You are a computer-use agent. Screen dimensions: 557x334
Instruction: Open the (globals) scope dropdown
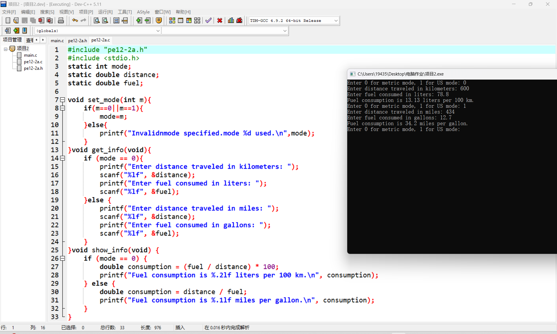point(158,31)
